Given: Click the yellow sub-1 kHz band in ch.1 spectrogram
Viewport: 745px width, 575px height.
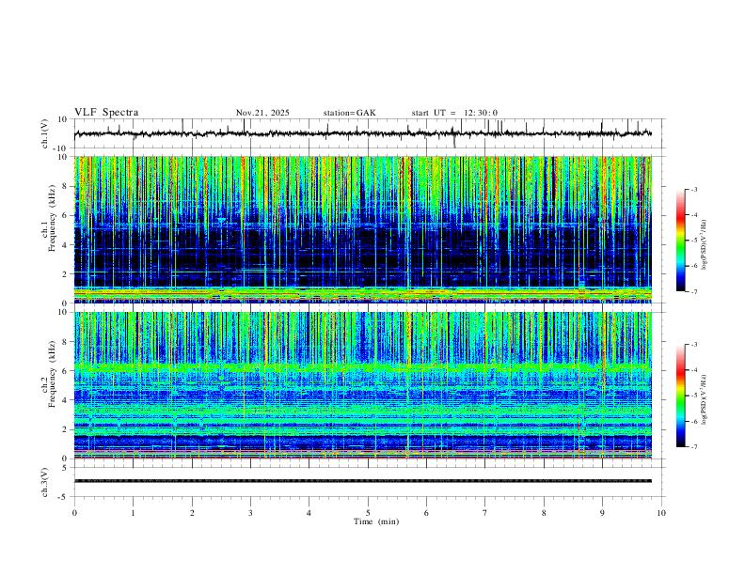Looking at the screenshot, I should pyautogui.click(x=363, y=294).
